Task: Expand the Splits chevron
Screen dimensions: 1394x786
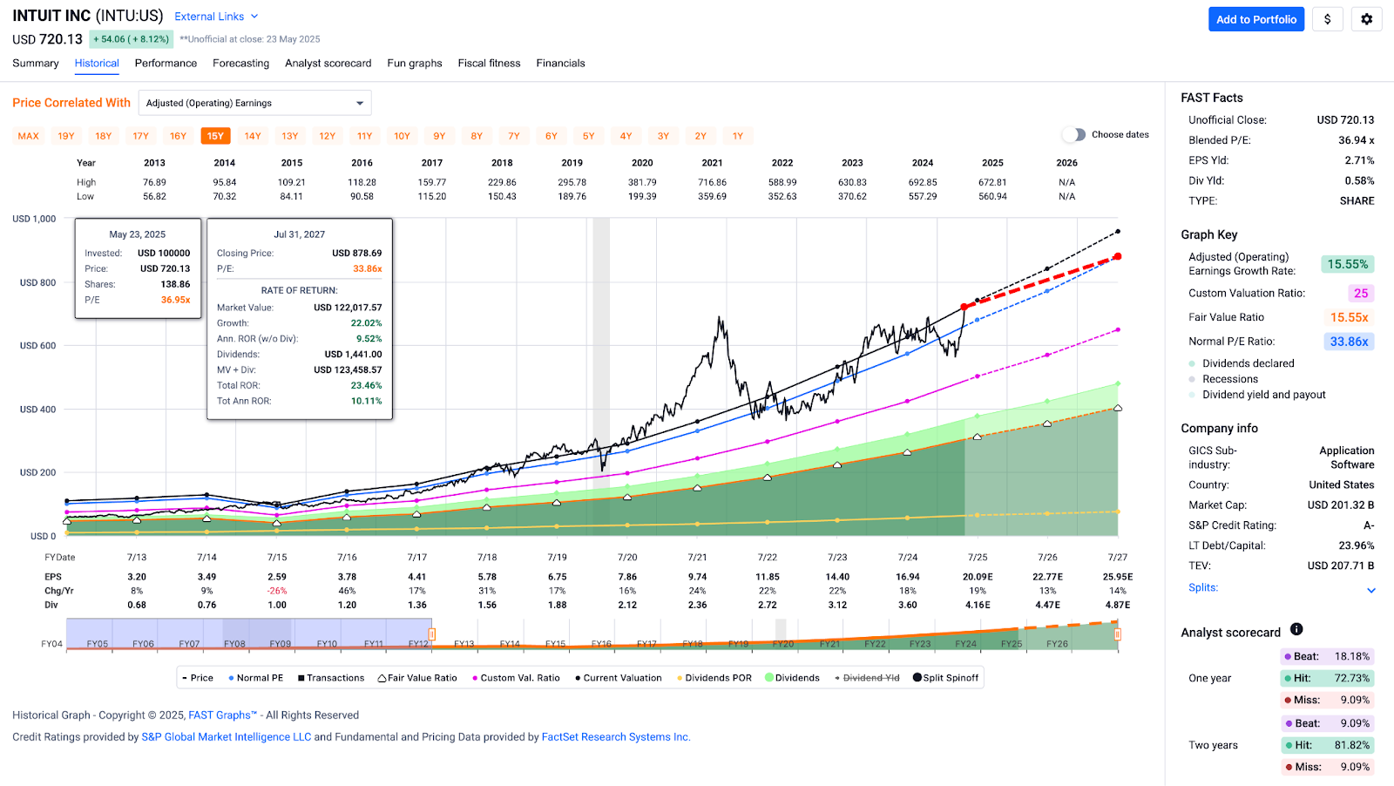Action: pyautogui.click(x=1371, y=590)
